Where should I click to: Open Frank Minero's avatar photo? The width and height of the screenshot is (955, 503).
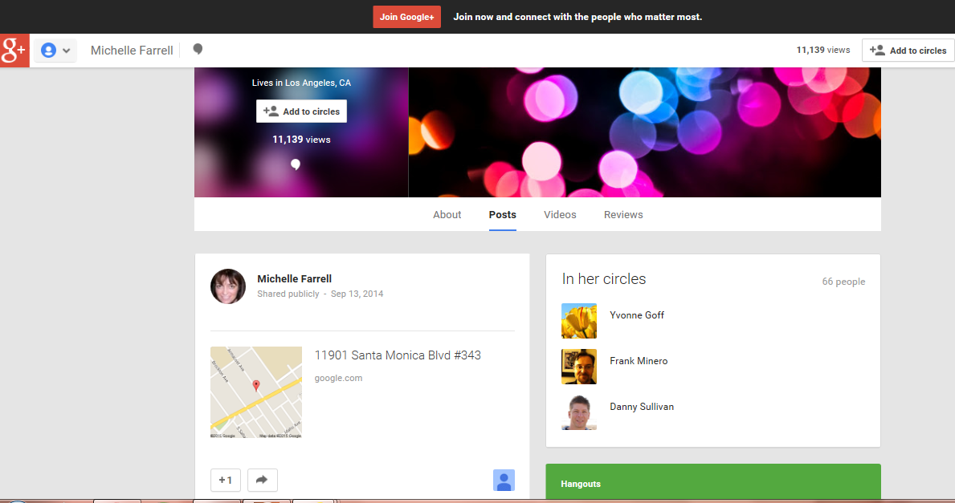(578, 367)
